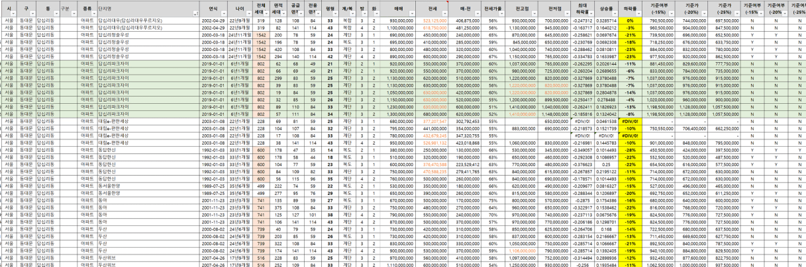Open the 동 column filter dropdown
The height and width of the screenshot is (267, 806).
(56, 13)
